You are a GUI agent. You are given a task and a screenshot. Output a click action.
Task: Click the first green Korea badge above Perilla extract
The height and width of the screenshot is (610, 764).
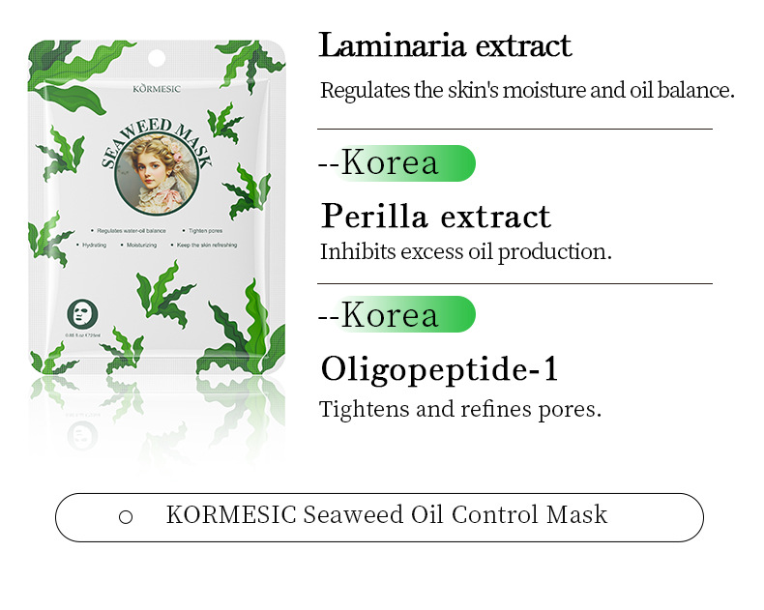[397, 163]
